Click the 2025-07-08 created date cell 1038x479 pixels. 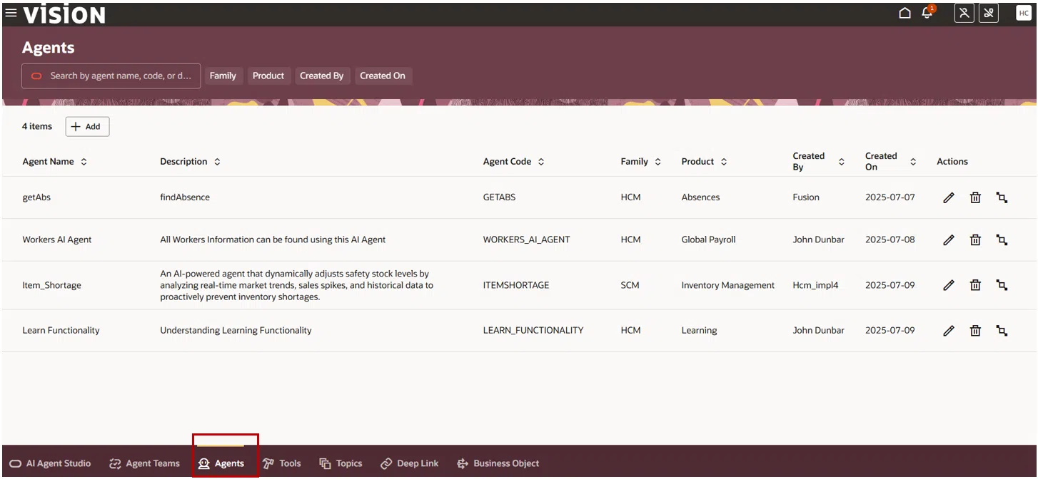coord(890,240)
